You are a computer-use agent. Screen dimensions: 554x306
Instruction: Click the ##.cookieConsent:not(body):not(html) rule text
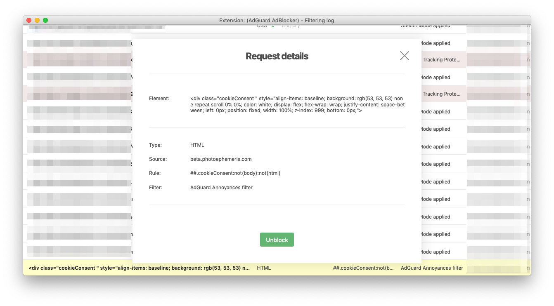coord(235,173)
